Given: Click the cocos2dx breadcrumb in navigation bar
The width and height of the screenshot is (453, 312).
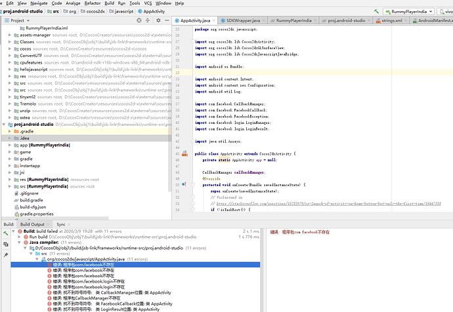Looking at the screenshot, I should 93,12.
